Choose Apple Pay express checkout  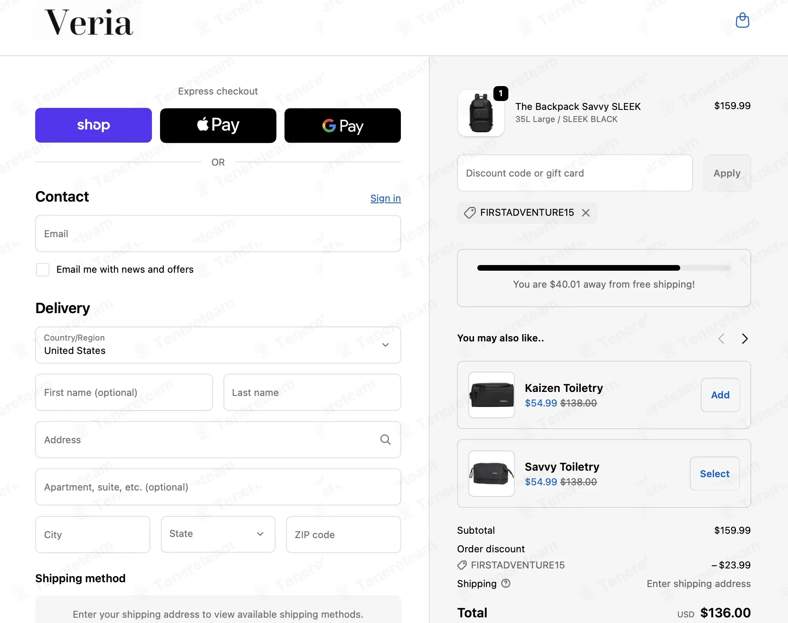(218, 125)
